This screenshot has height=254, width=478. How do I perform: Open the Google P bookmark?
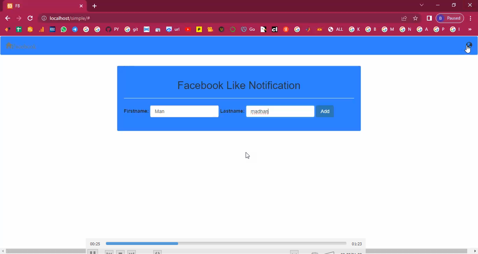pos(439,29)
